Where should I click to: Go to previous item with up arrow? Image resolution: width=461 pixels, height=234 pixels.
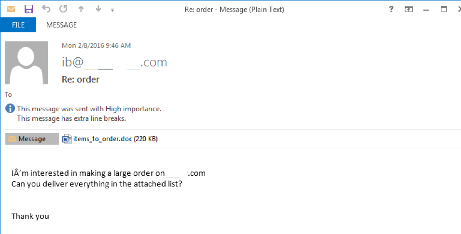click(x=81, y=9)
